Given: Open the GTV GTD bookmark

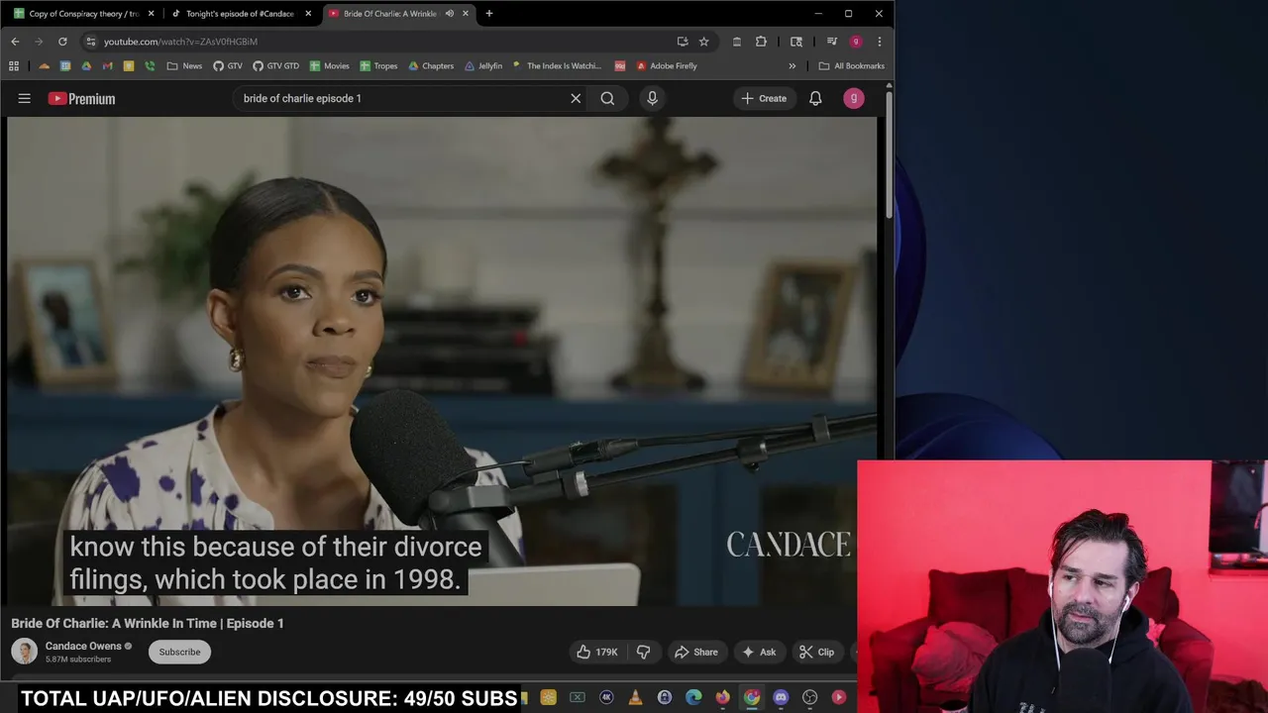Looking at the screenshot, I should [x=275, y=66].
